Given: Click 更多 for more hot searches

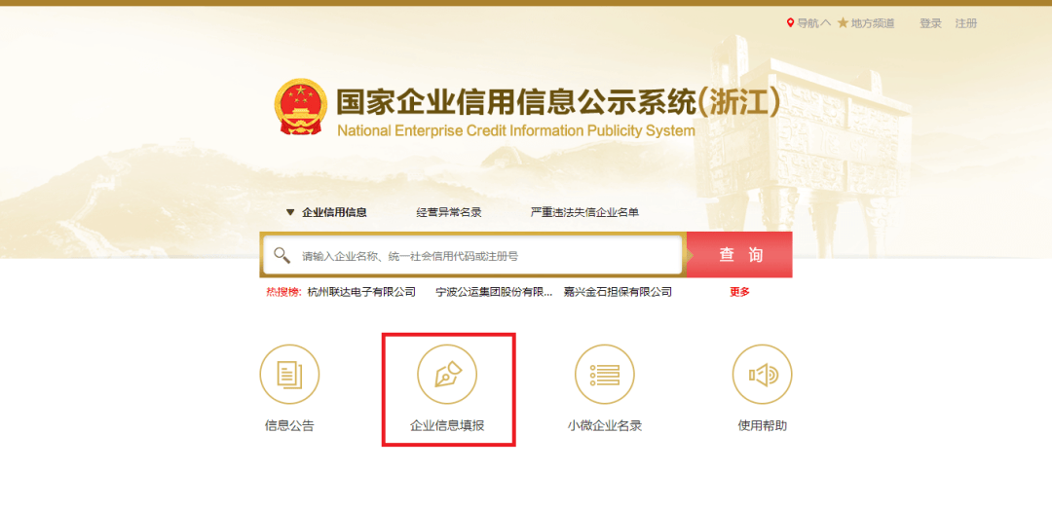Looking at the screenshot, I should pos(740,292).
